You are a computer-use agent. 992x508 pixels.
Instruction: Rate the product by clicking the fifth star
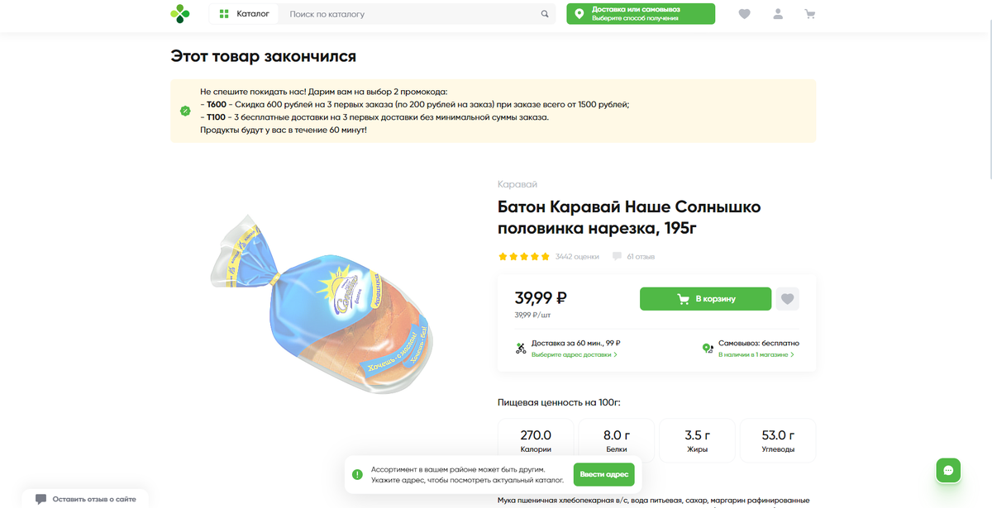(x=544, y=256)
